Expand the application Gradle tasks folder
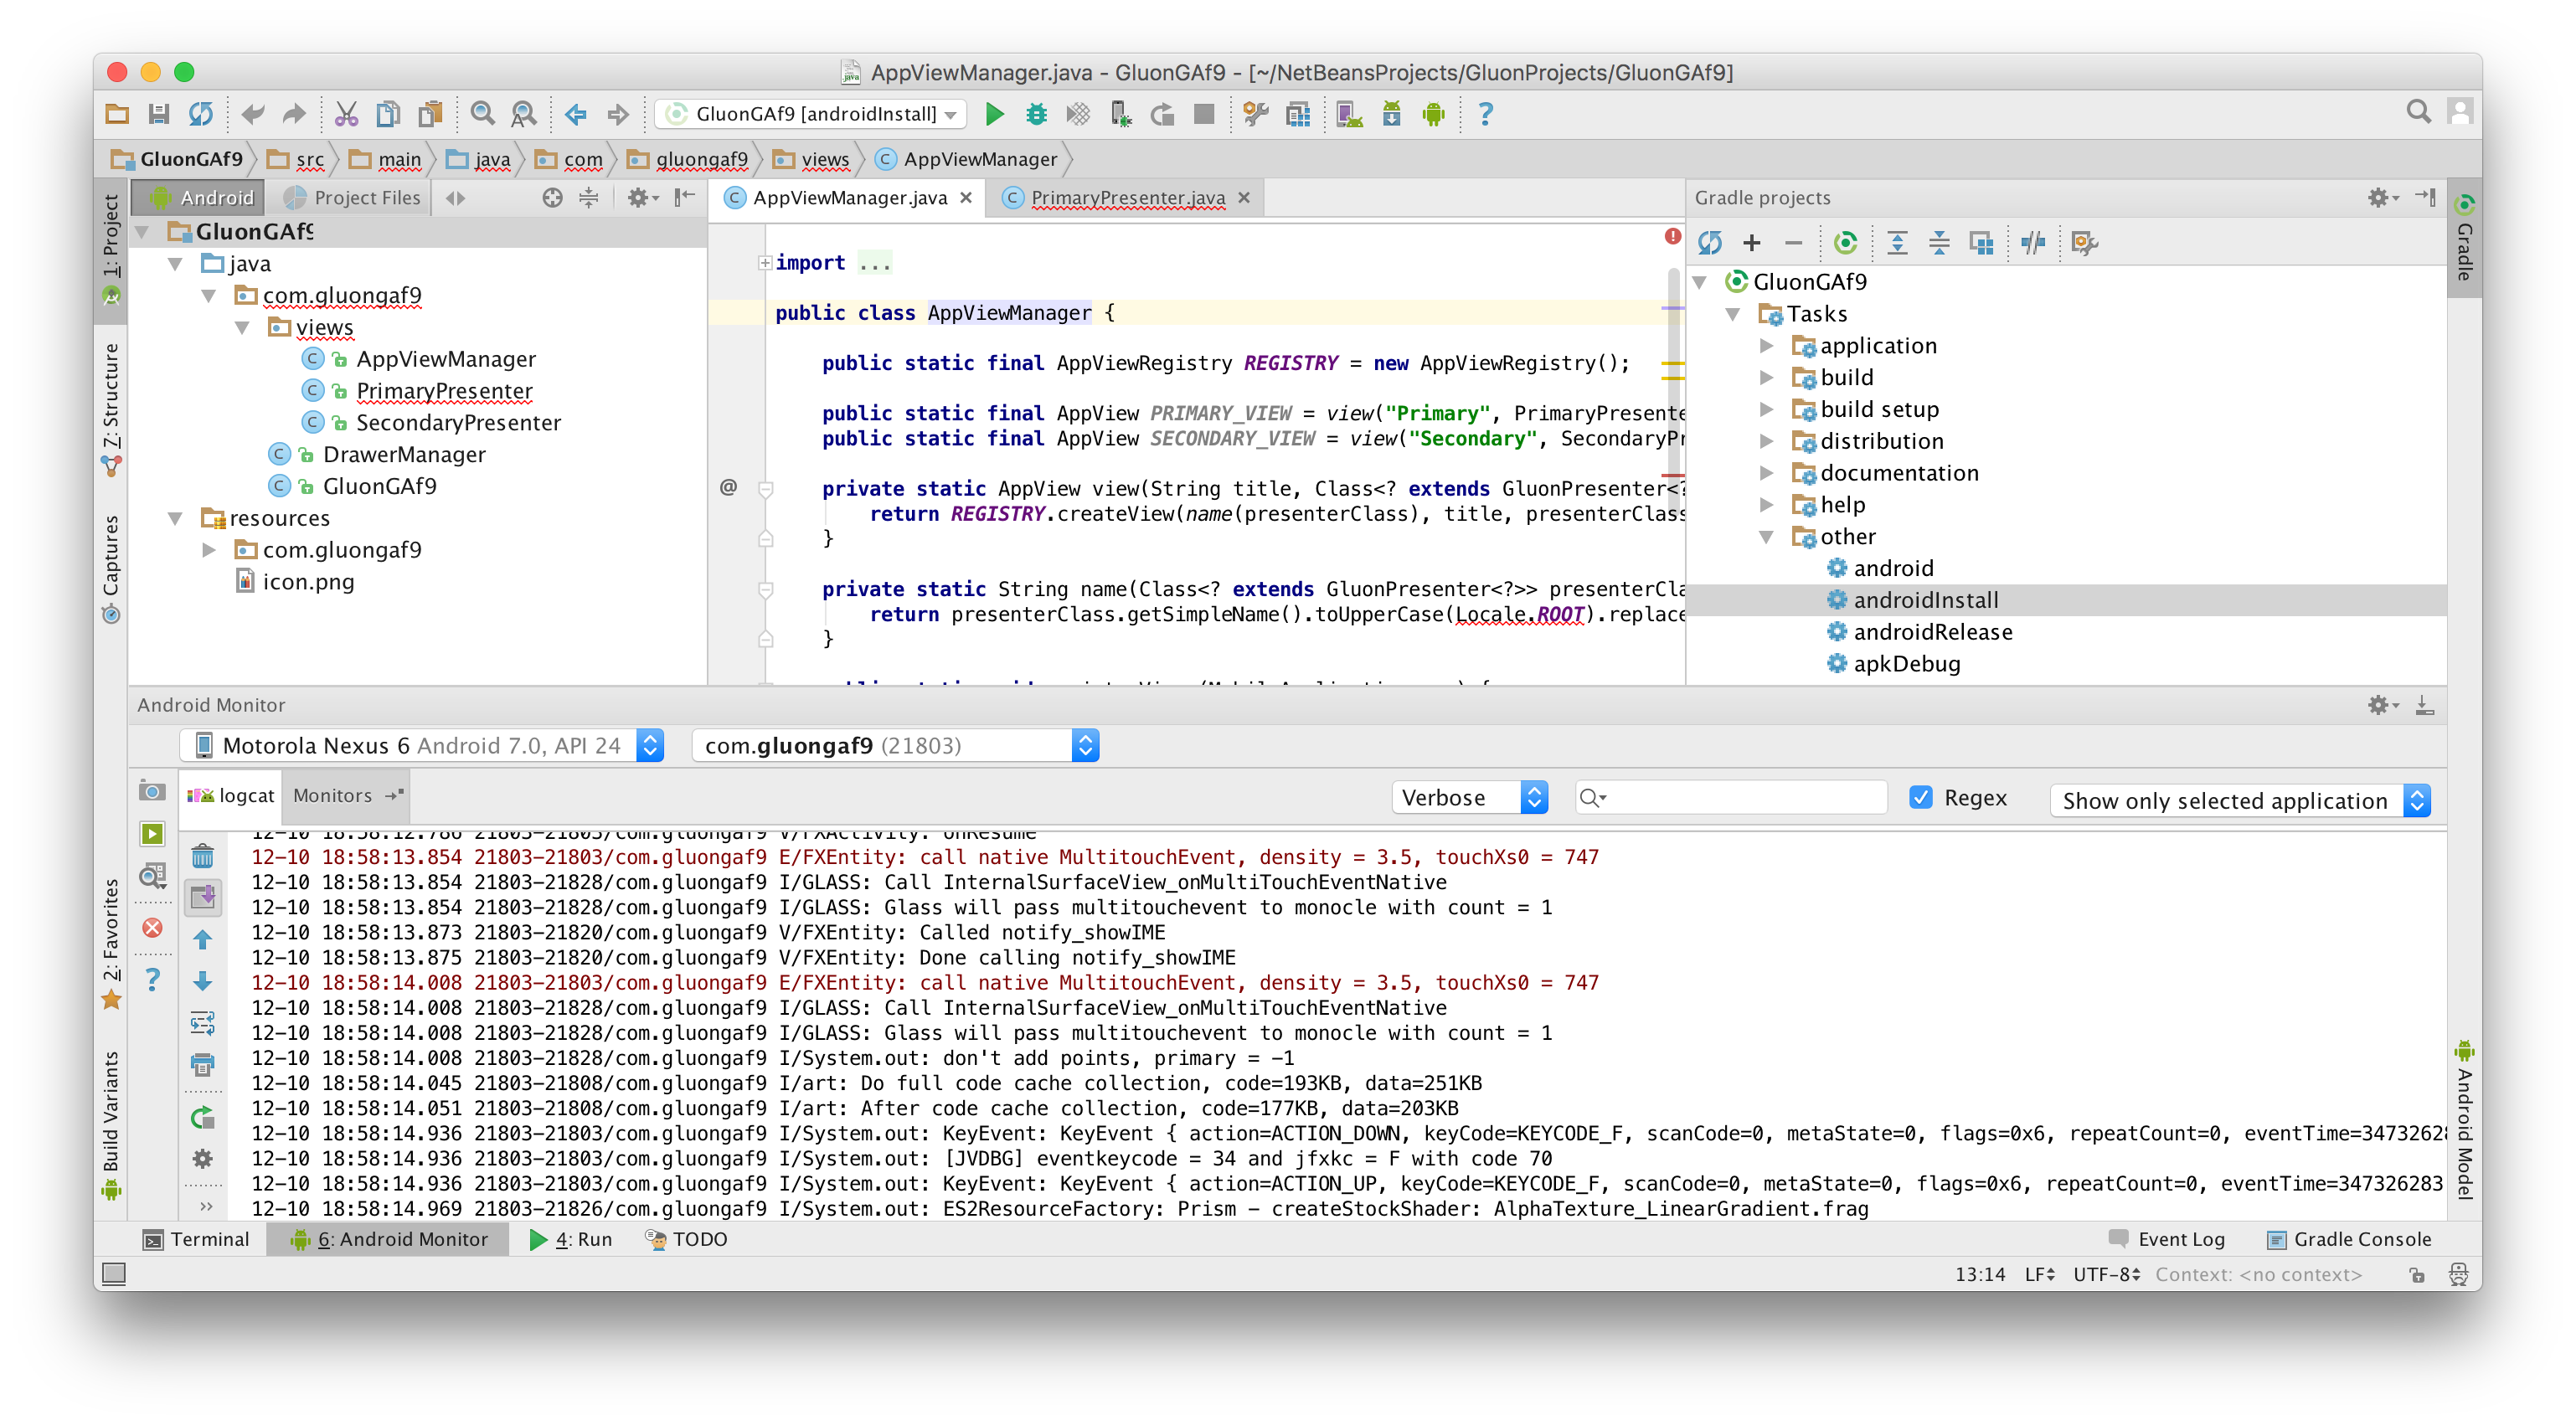The height and width of the screenshot is (1425, 2576). 1767,346
